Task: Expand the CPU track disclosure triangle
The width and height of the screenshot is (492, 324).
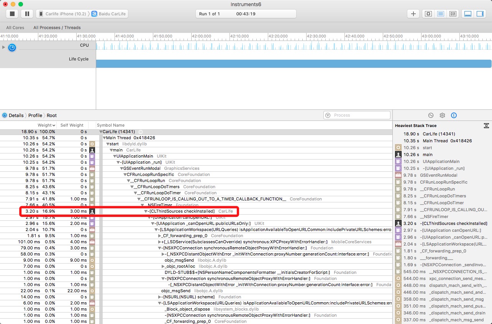Action: click(x=4, y=47)
